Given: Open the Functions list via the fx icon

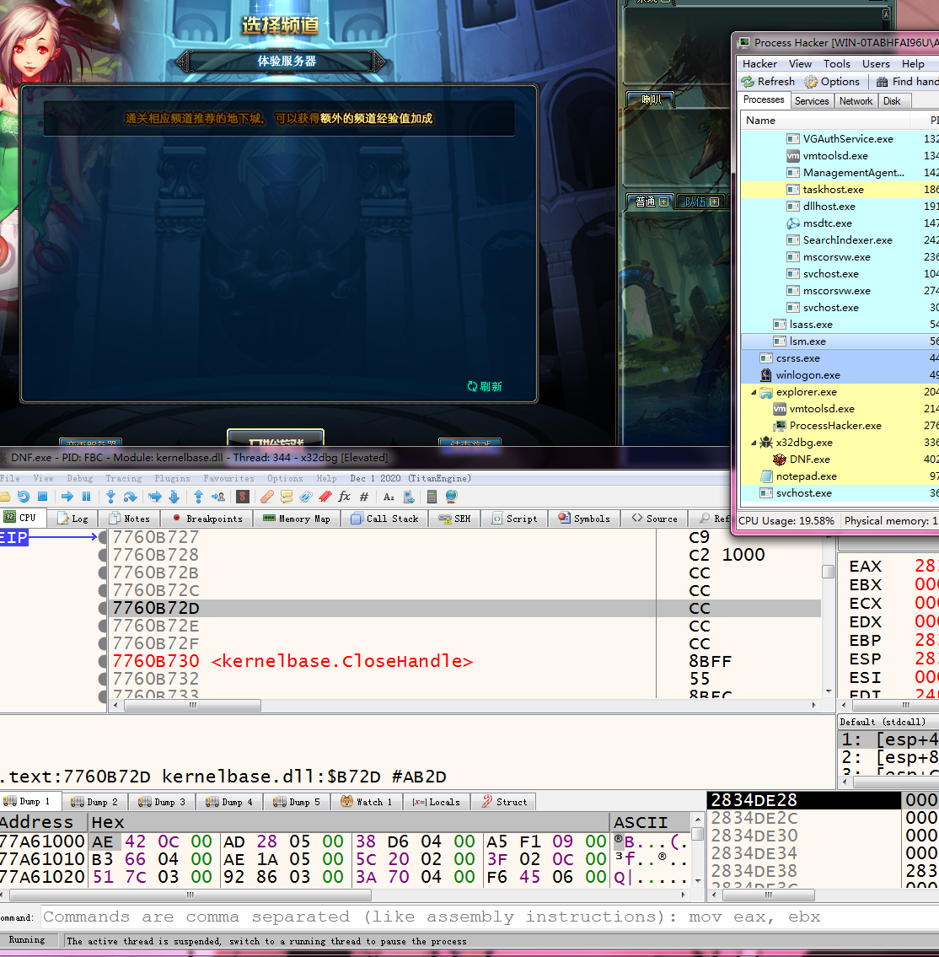Looking at the screenshot, I should (x=344, y=497).
